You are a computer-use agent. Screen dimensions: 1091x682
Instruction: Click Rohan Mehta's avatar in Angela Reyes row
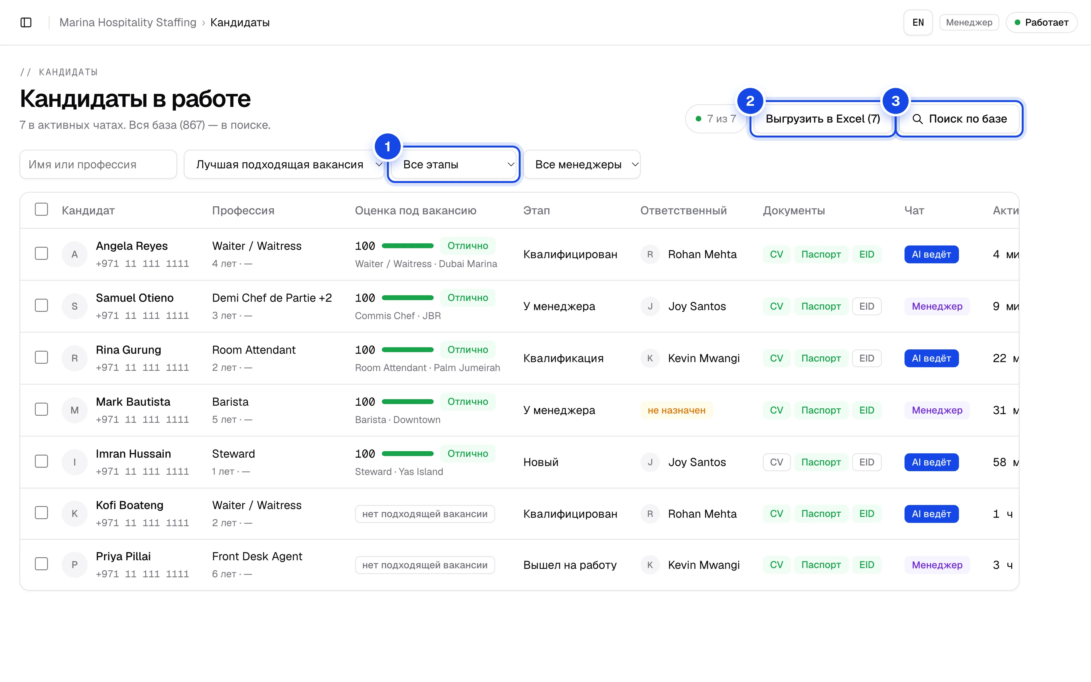click(x=650, y=255)
